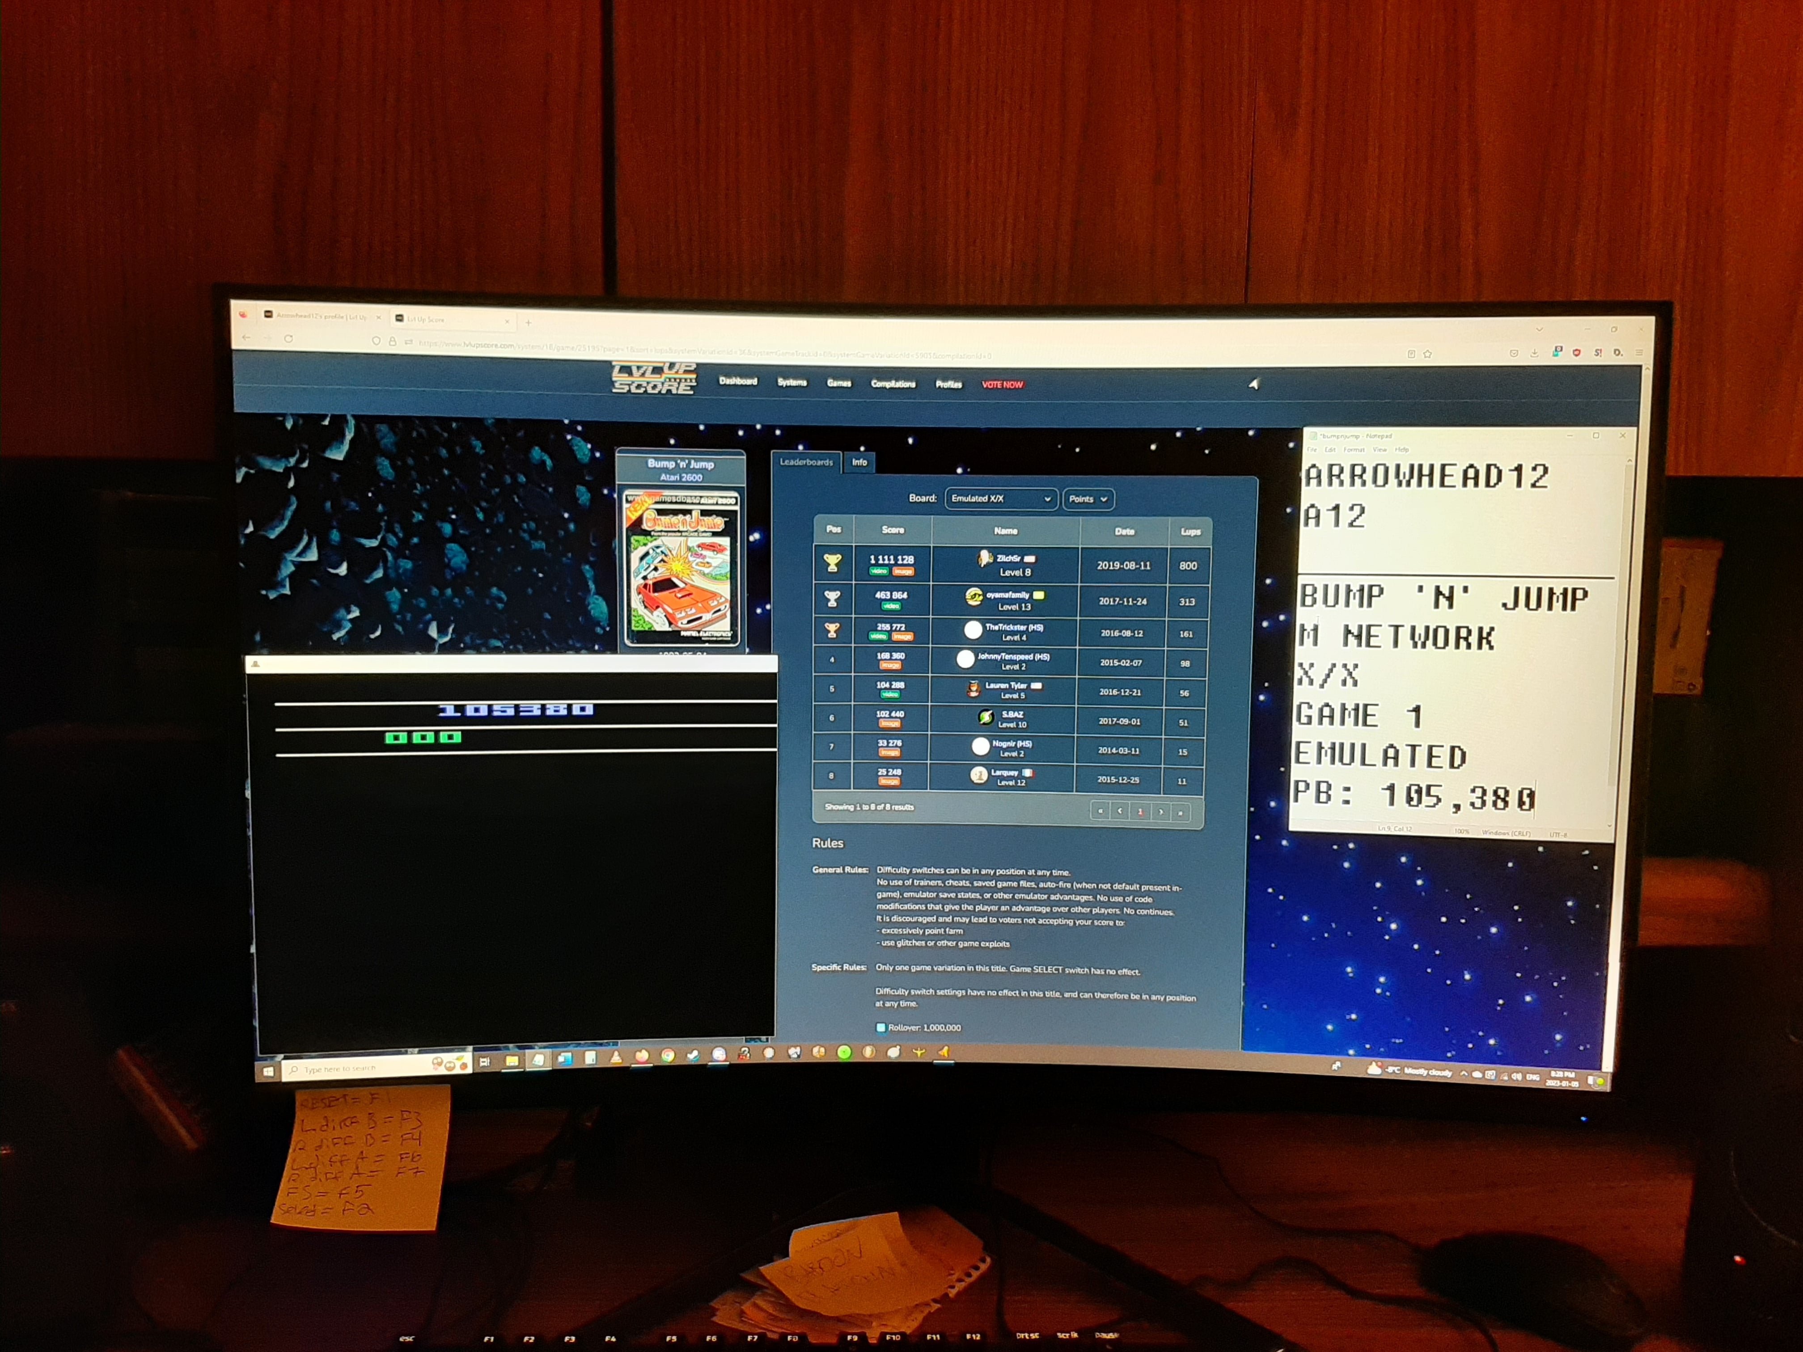Toggle the Rollover 1,000,000 checkbox
This screenshot has width=1803, height=1352.
coord(880,1028)
